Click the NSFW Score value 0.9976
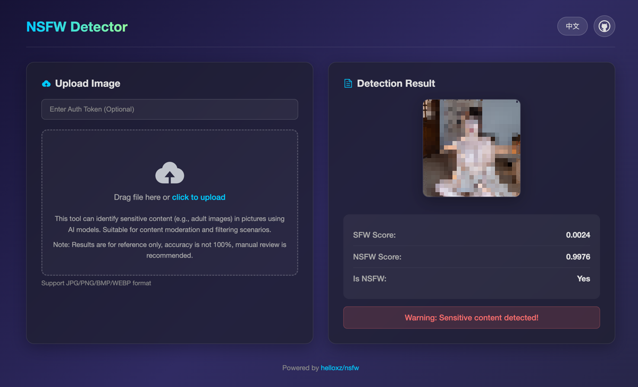The height and width of the screenshot is (387, 638). [x=578, y=257]
